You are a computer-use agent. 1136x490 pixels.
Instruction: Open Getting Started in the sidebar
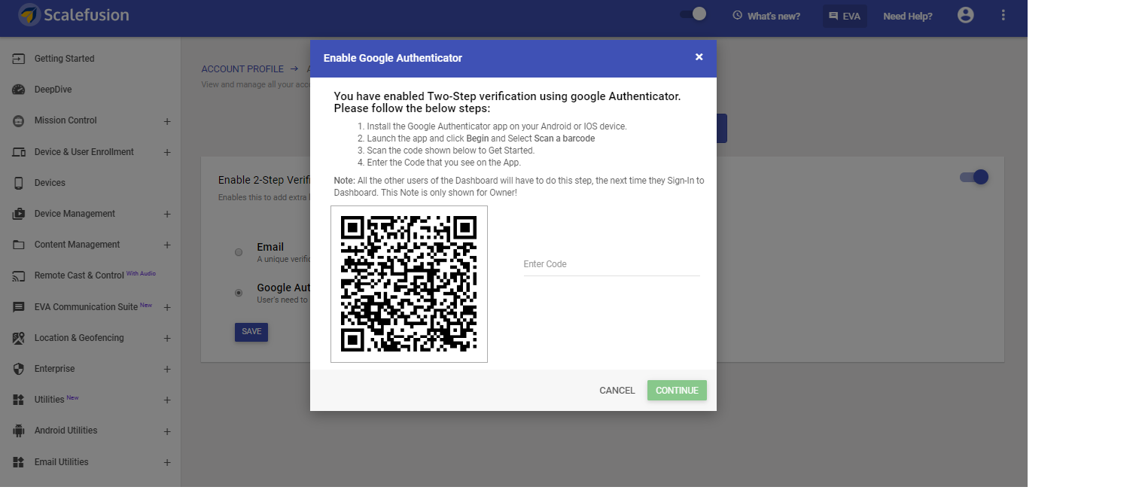tap(65, 59)
